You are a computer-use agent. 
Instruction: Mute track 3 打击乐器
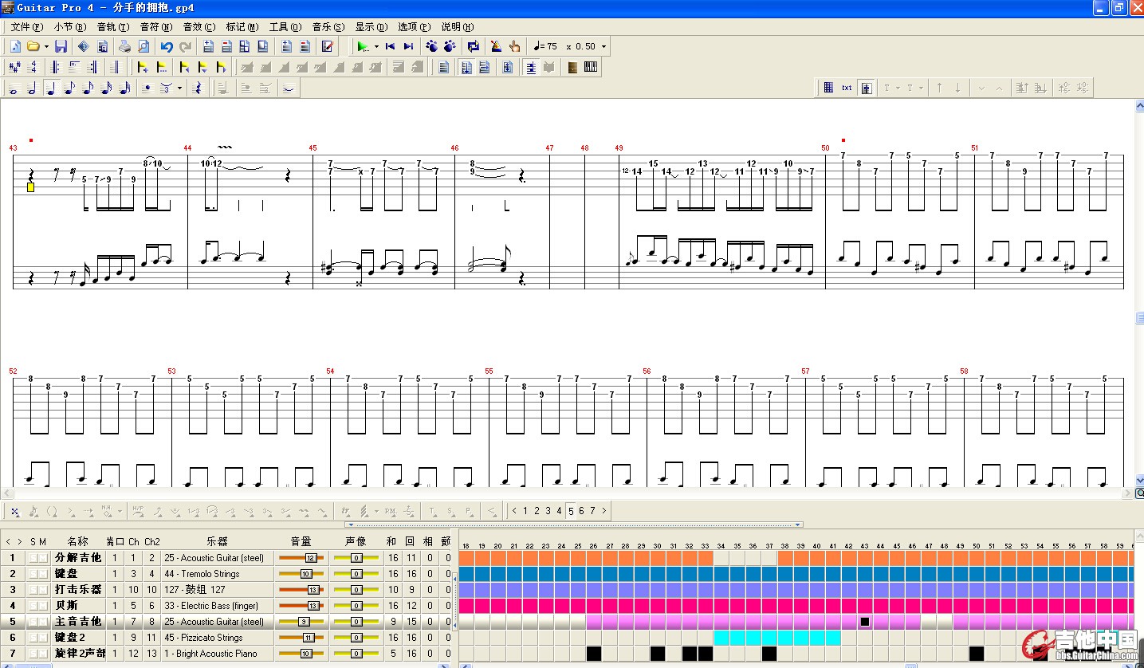click(x=44, y=590)
